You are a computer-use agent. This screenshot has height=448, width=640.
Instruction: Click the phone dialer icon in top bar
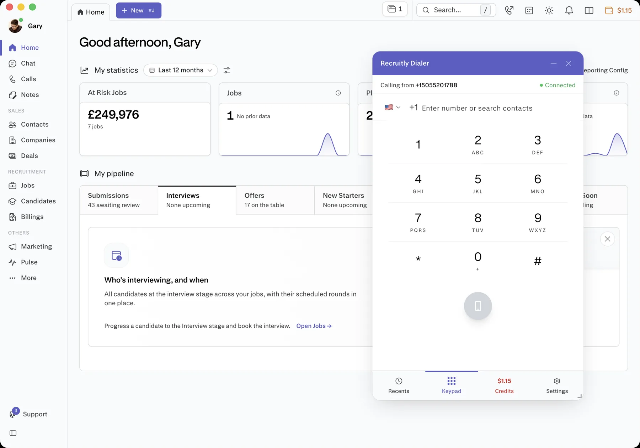coord(509,10)
